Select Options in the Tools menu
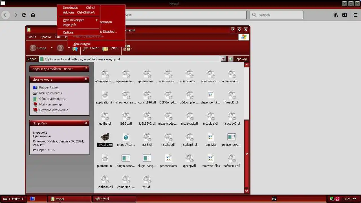Image resolution: width=361 pixels, height=203 pixels. pos(78,32)
